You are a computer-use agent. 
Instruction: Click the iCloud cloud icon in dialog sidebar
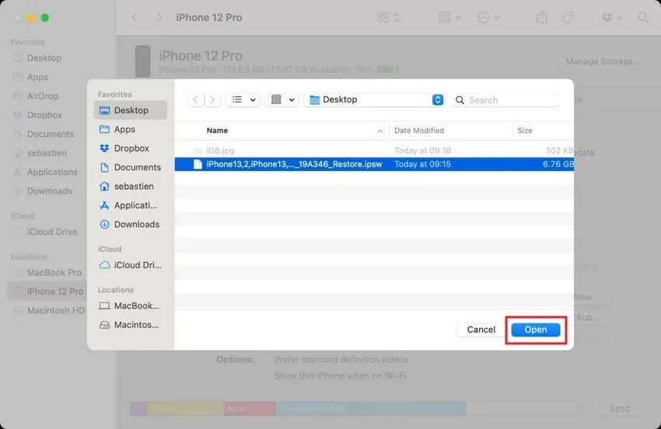pyautogui.click(x=104, y=265)
